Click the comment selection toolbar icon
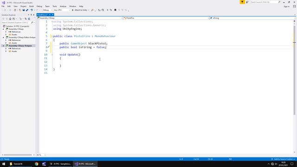 pos(107,10)
